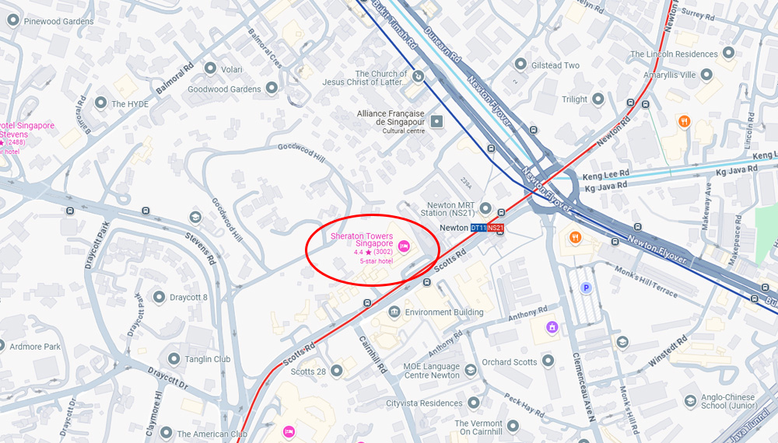Image resolution: width=778 pixels, height=443 pixels.
Task: Click the Orchard Scotts marker
Action: click(548, 361)
